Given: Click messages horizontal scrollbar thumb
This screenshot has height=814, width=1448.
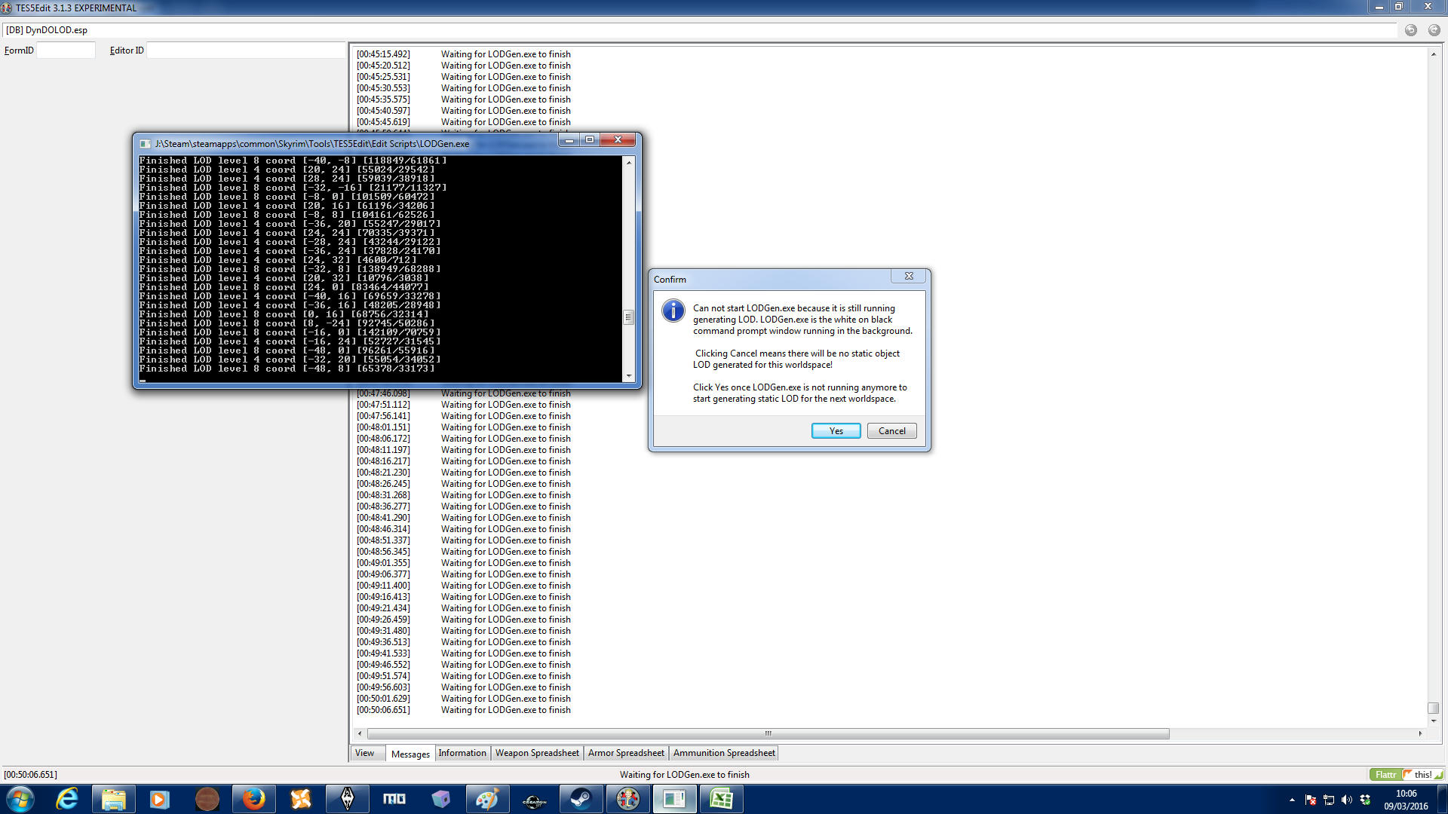Looking at the screenshot, I should click(x=768, y=733).
